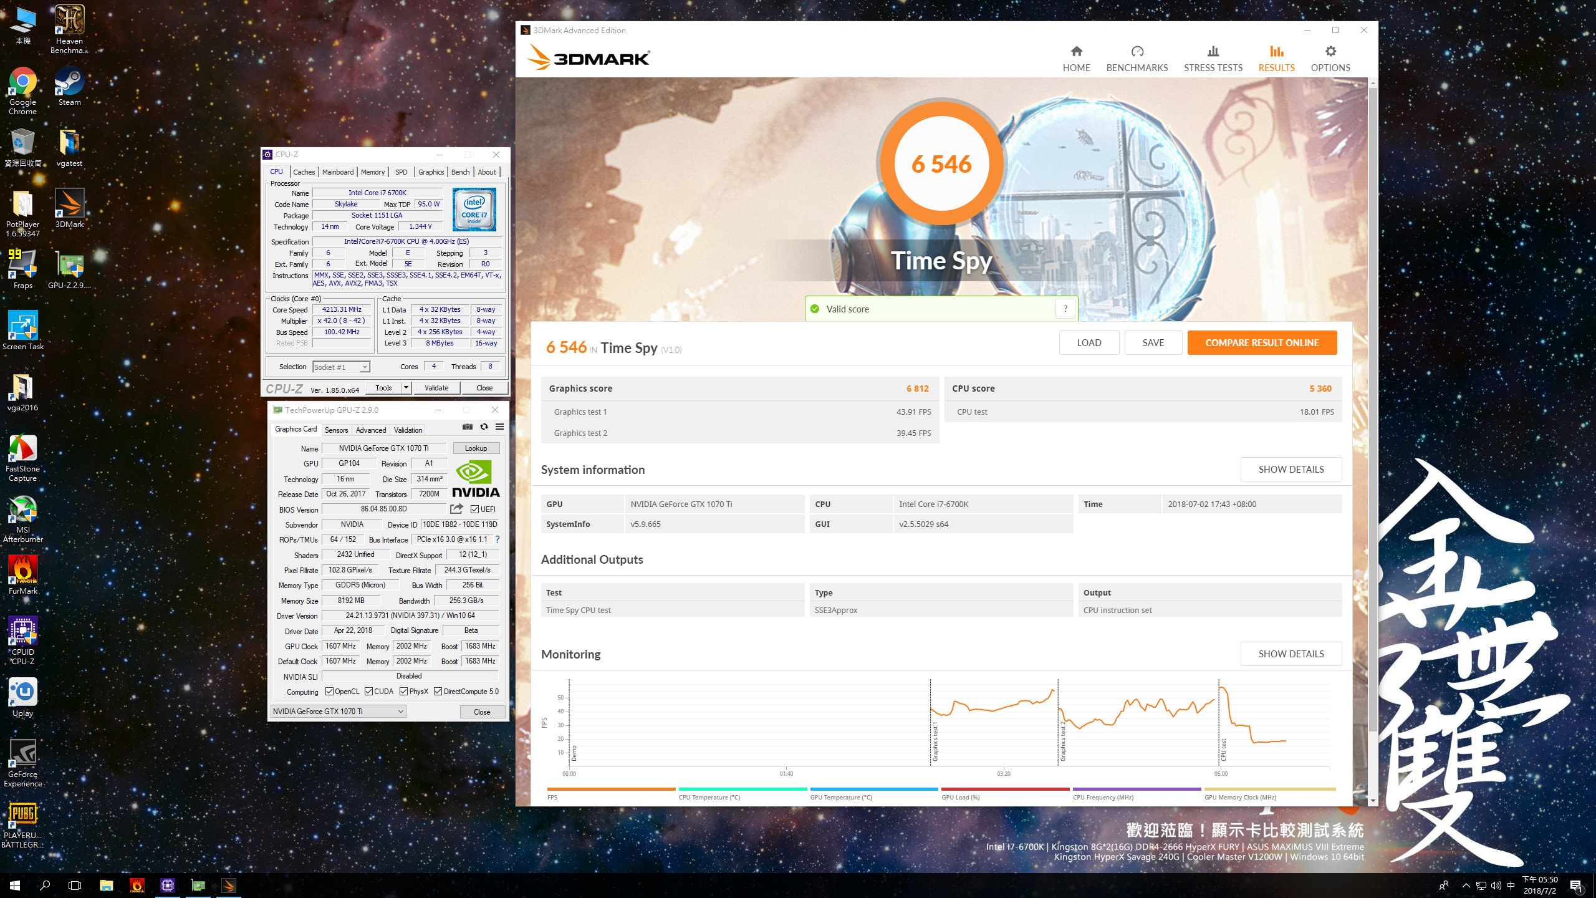This screenshot has height=898, width=1596.
Task: Click the GPU-Z BIOS export share icon
Action: tap(457, 509)
